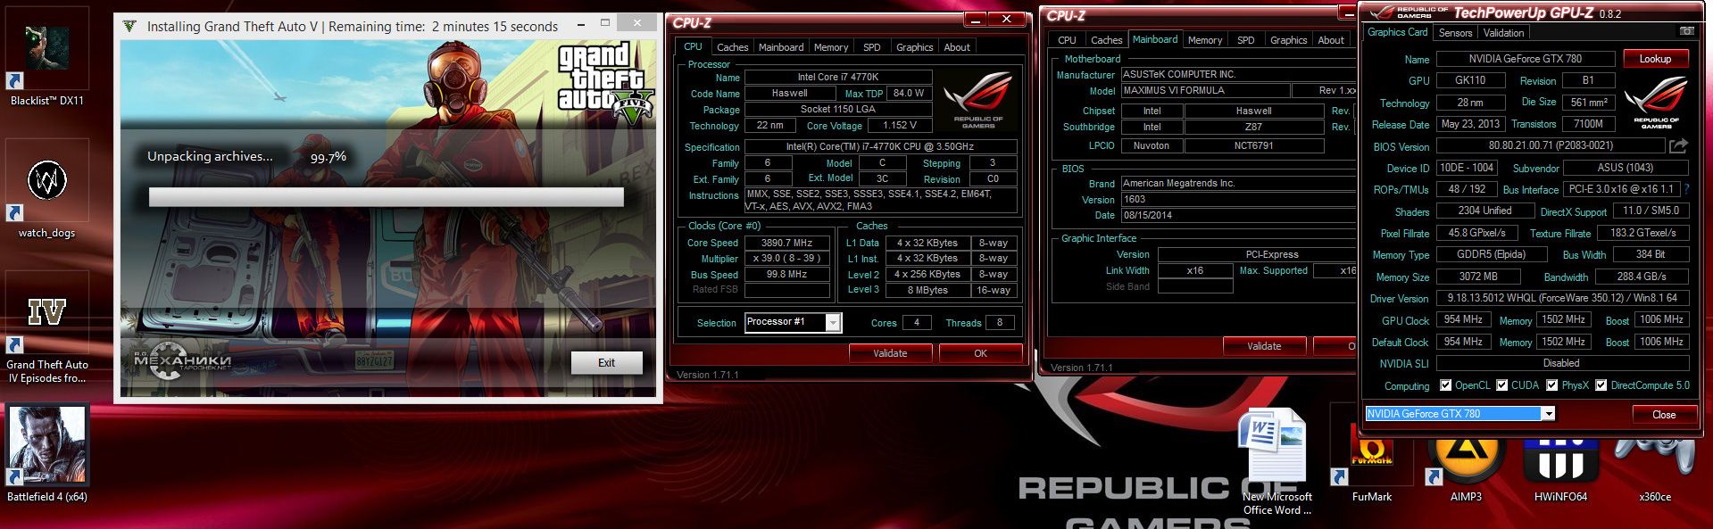Click the motherboard model MAXIMUS VI FORMULA field
1713x529 pixels.
point(1205,90)
